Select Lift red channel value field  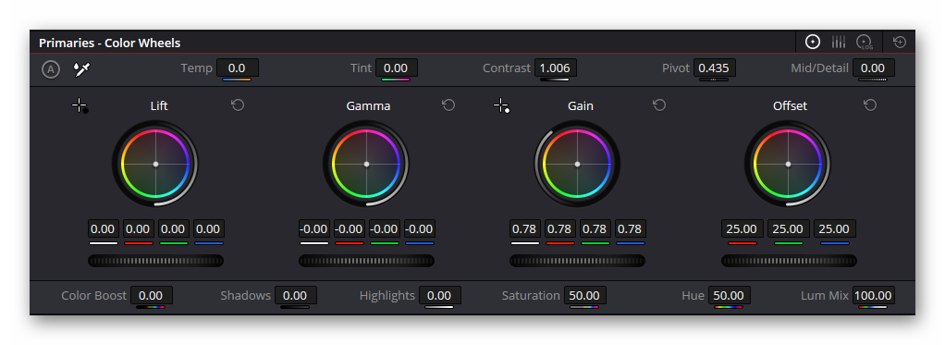point(138,229)
